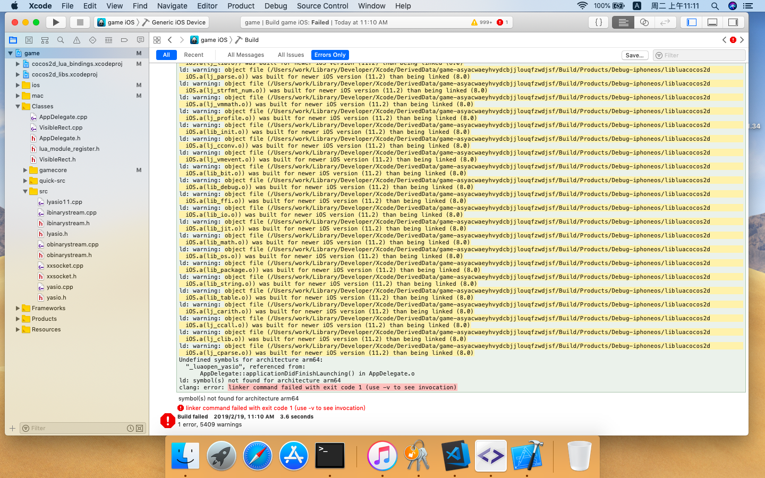Toggle recent files filter in navigator

point(130,428)
